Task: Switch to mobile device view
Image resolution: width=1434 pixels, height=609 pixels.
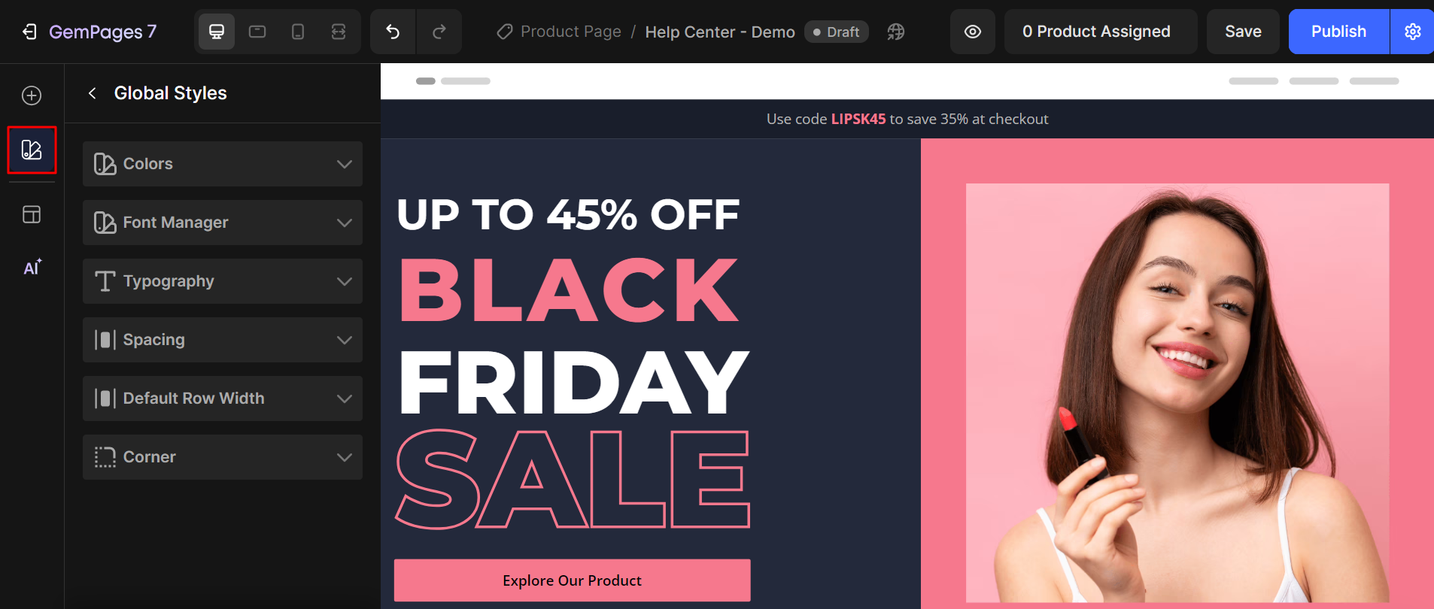Action: click(298, 32)
